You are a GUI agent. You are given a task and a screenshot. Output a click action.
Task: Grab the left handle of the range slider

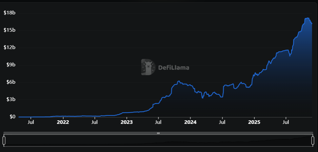[x=4, y=141]
